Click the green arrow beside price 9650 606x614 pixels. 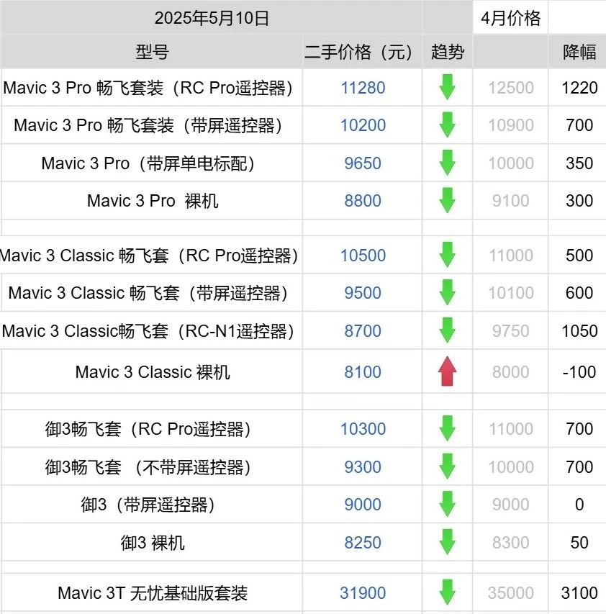point(447,163)
